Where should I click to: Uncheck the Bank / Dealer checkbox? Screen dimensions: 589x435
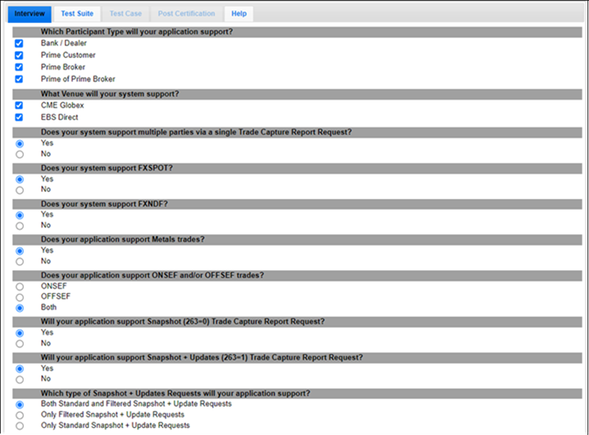19,43
